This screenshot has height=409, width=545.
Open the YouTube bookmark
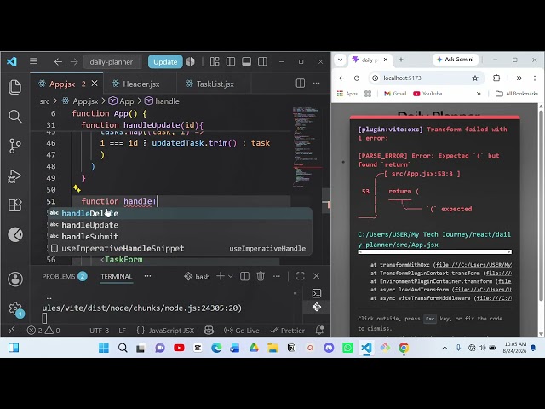click(427, 94)
